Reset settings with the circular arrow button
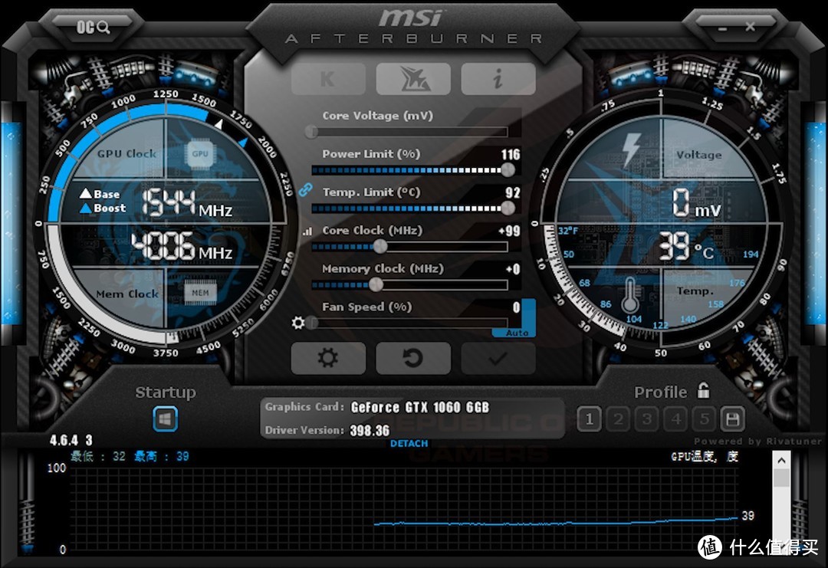 point(413,358)
